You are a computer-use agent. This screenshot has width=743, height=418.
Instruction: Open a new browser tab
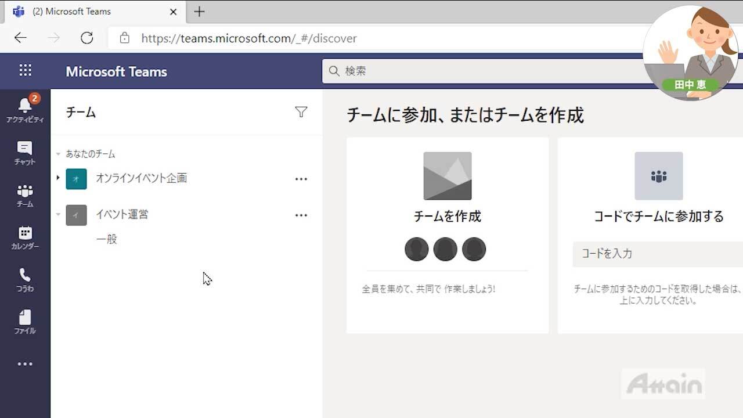[x=199, y=12]
